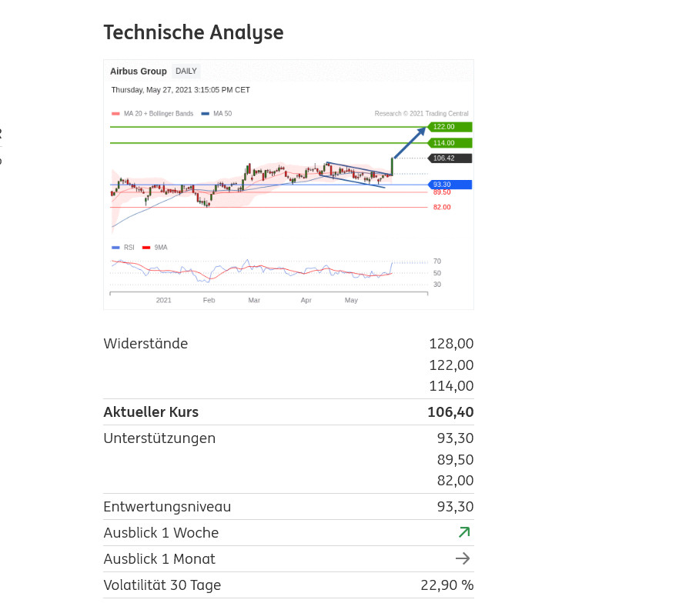679x603 pixels.
Task: Click the Aktueller Kurs value 106,40
Action: click(450, 412)
